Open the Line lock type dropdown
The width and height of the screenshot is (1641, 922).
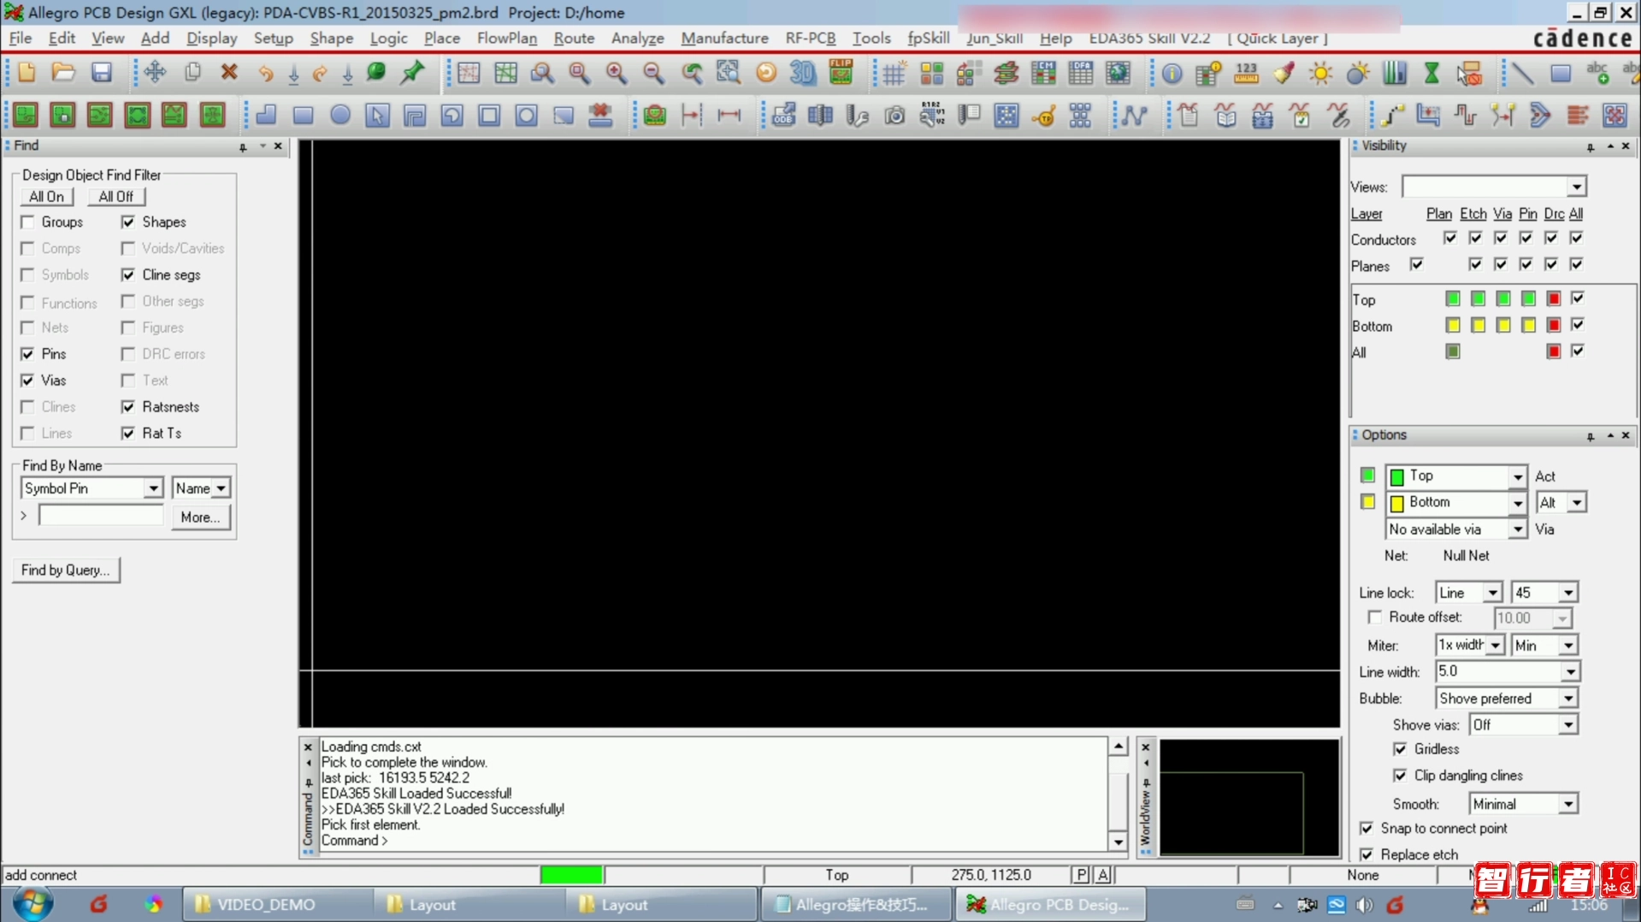(x=1492, y=593)
